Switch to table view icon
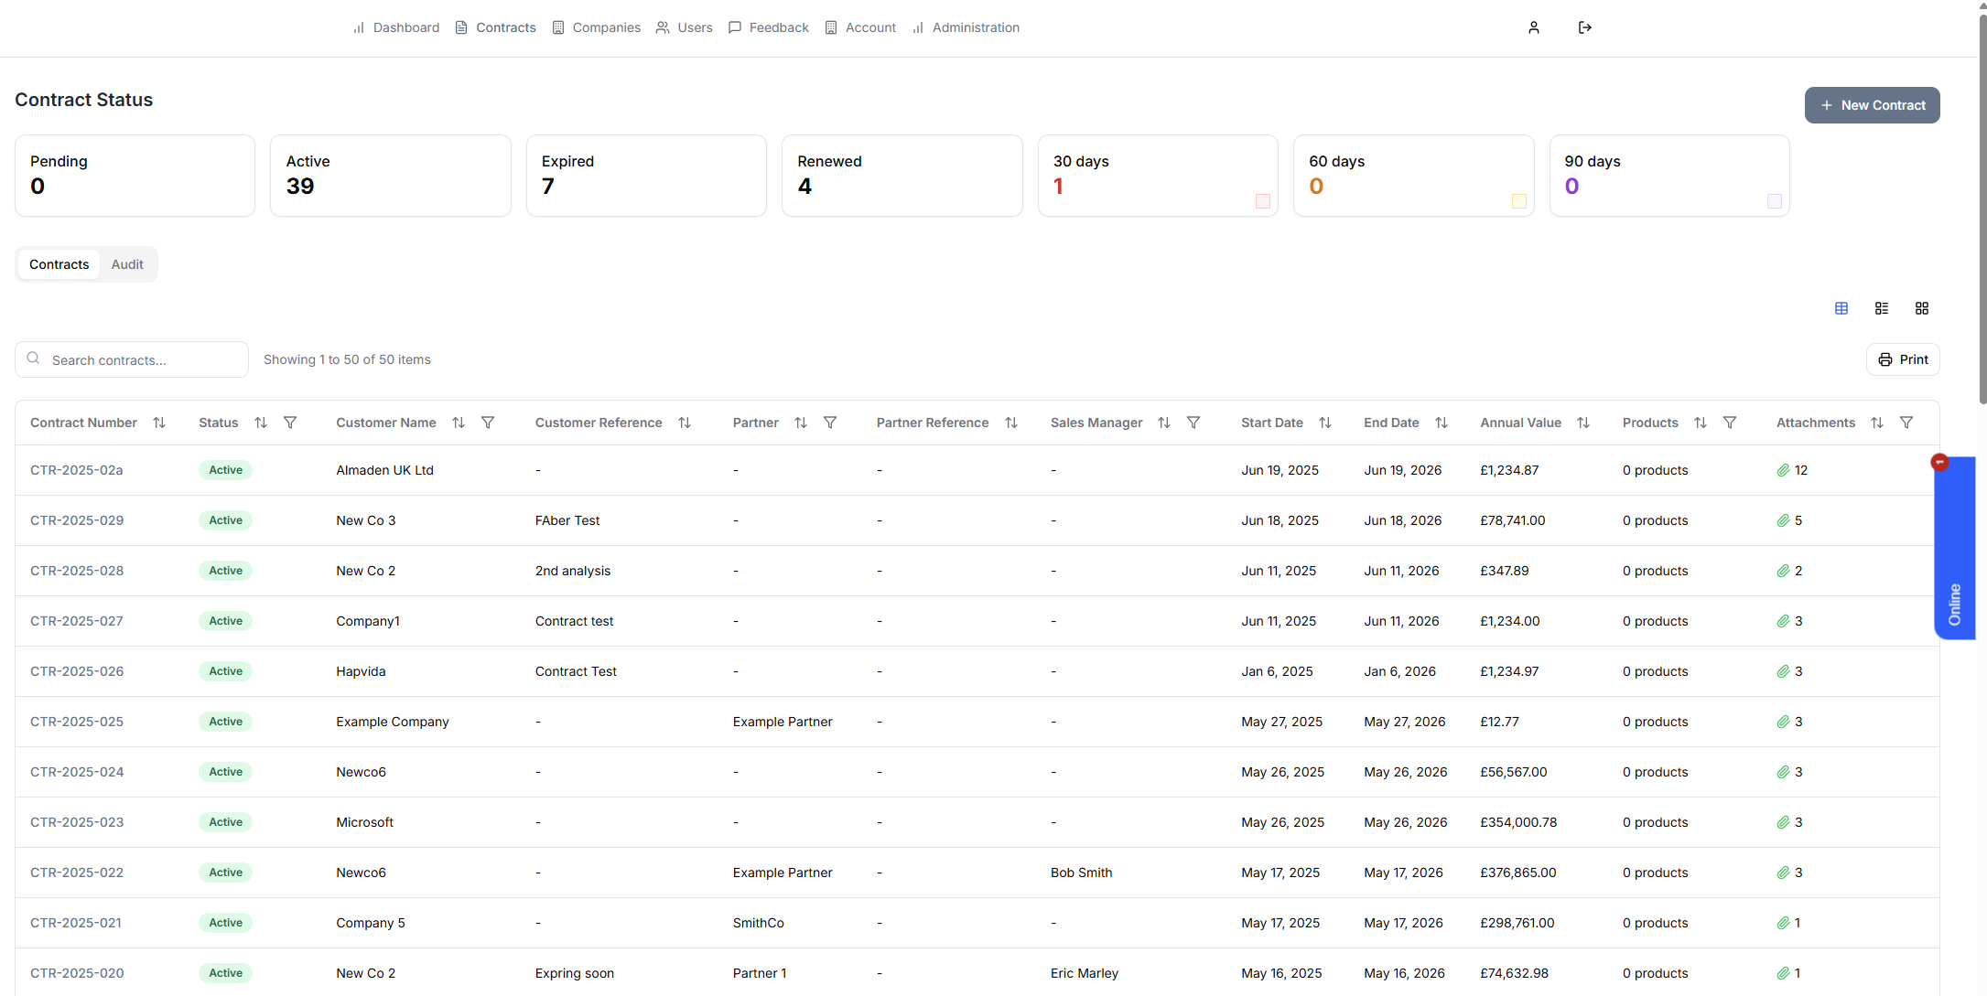 (x=1841, y=308)
